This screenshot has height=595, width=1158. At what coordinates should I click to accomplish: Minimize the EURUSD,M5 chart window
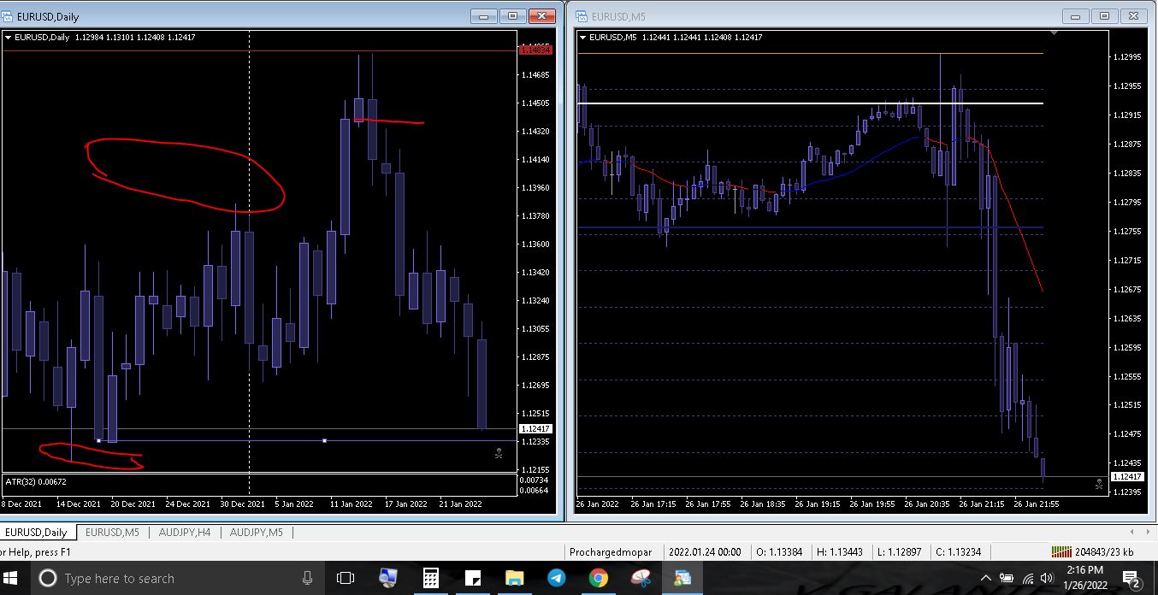tap(1077, 15)
